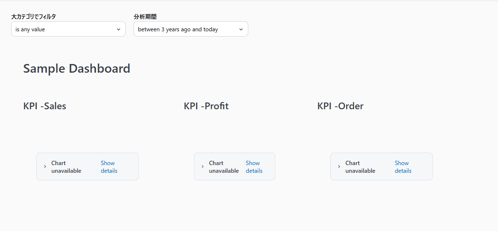Click the KPI -Sales heading

(x=45, y=106)
